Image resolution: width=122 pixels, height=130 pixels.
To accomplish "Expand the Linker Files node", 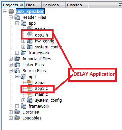I will (x=11, y=65).
